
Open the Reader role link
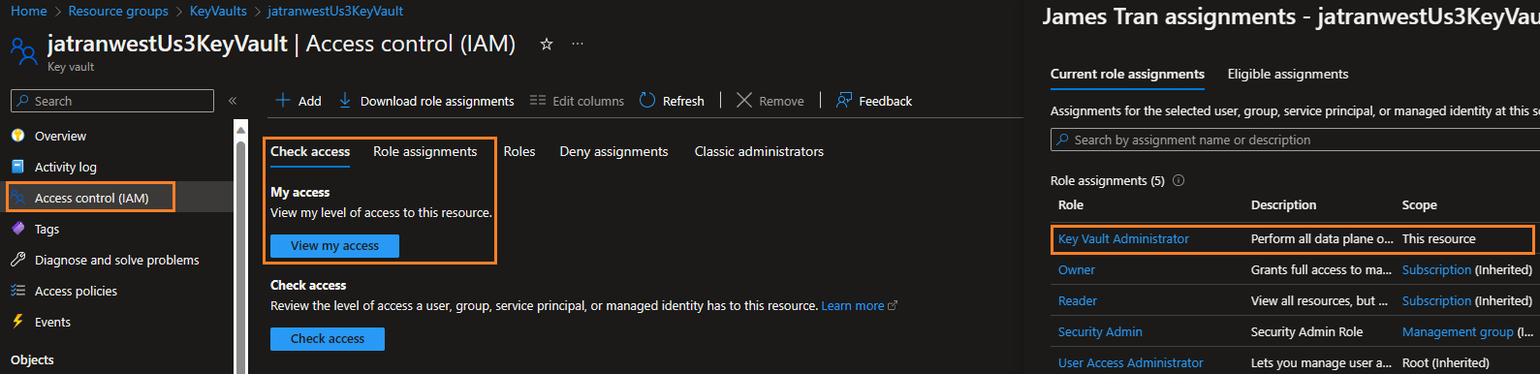pyautogui.click(x=1078, y=301)
